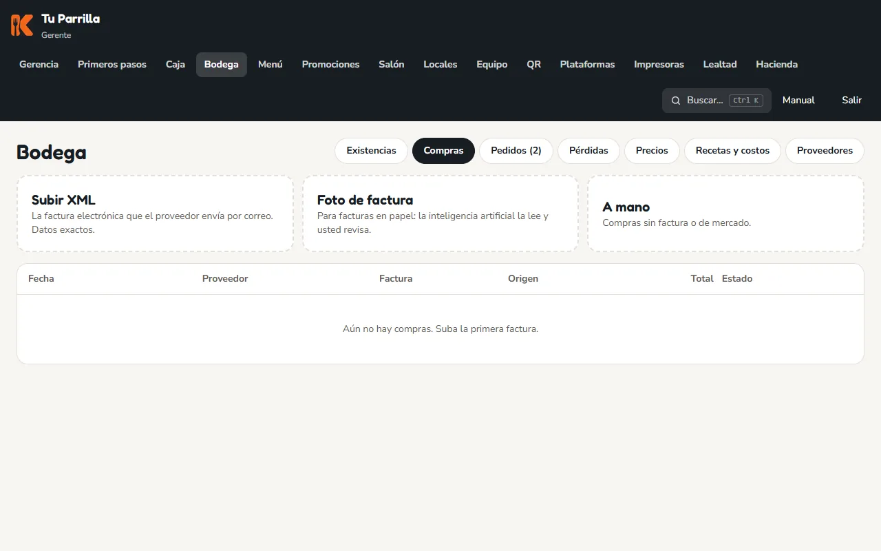The height and width of the screenshot is (551, 881).
Task: Click the Estado column header
Action: pyautogui.click(x=737, y=279)
